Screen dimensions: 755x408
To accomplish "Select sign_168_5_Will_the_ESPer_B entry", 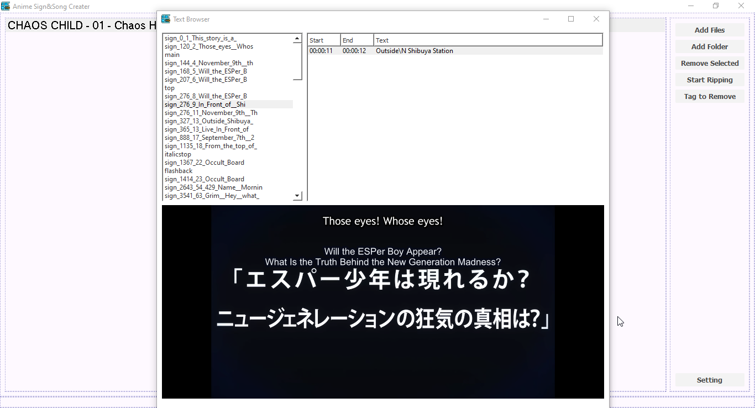I will pos(228,71).
